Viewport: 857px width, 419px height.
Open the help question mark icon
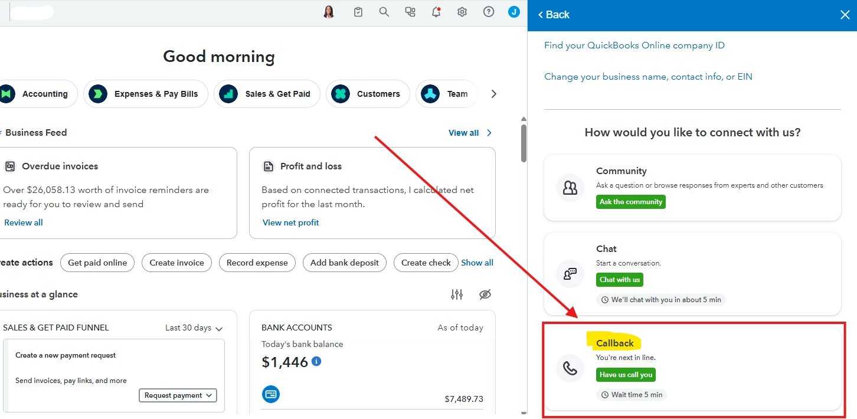489,12
